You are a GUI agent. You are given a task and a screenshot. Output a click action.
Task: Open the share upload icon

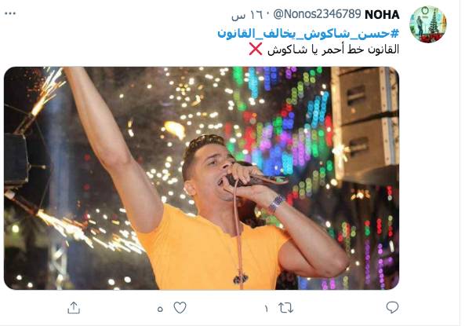74,308
